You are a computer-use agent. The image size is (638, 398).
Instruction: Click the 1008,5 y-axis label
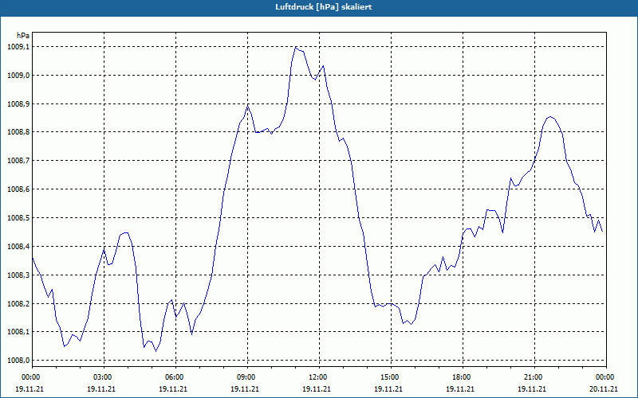(18, 218)
